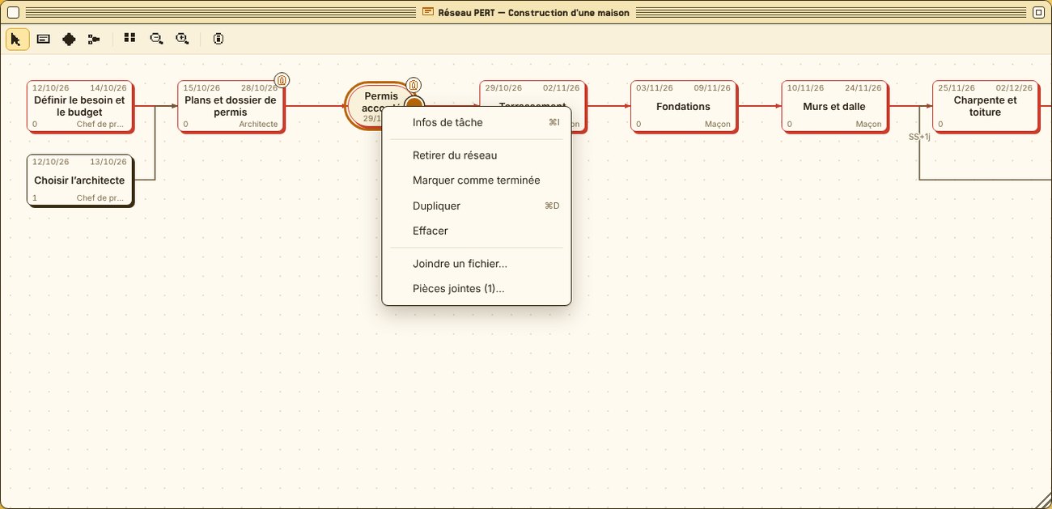
Task: Click the Architecte resource label
Action: tap(258, 125)
